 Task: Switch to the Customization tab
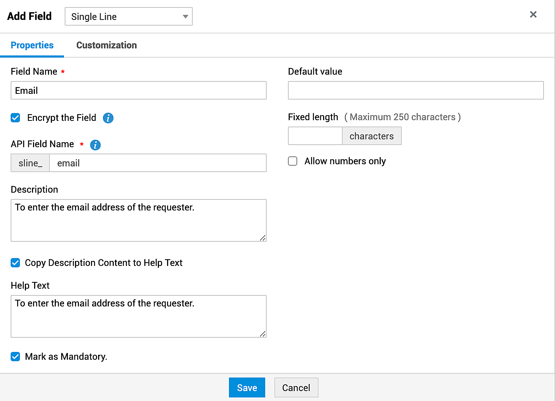106,45
